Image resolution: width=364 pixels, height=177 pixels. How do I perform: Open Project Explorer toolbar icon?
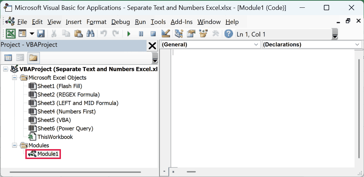point(179,34)
